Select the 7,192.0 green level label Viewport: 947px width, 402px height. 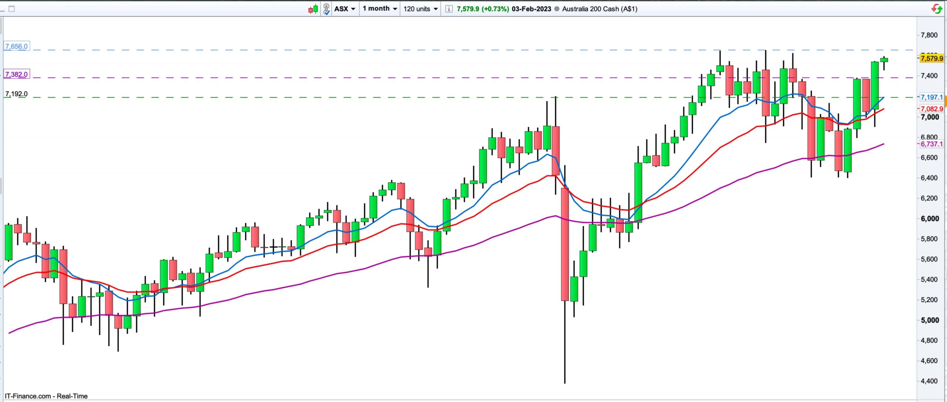(16, 94)
